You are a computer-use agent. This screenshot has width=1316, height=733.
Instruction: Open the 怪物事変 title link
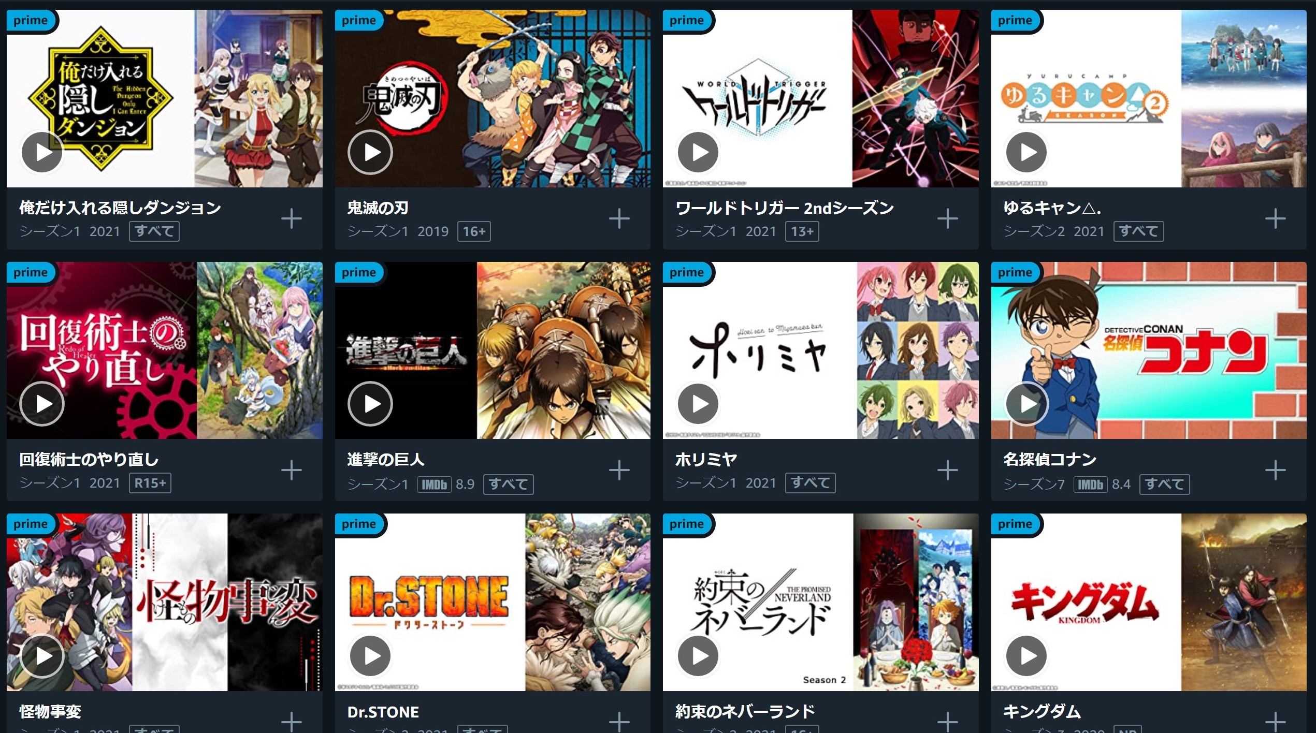pos(50,711)
